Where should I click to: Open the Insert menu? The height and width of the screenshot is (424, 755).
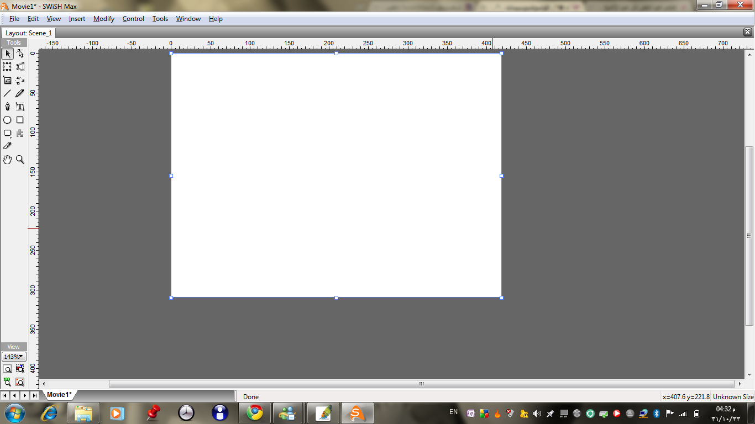click(x=77, y=19)
